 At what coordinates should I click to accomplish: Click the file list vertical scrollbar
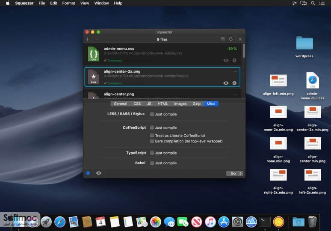(x=244, y=51)
